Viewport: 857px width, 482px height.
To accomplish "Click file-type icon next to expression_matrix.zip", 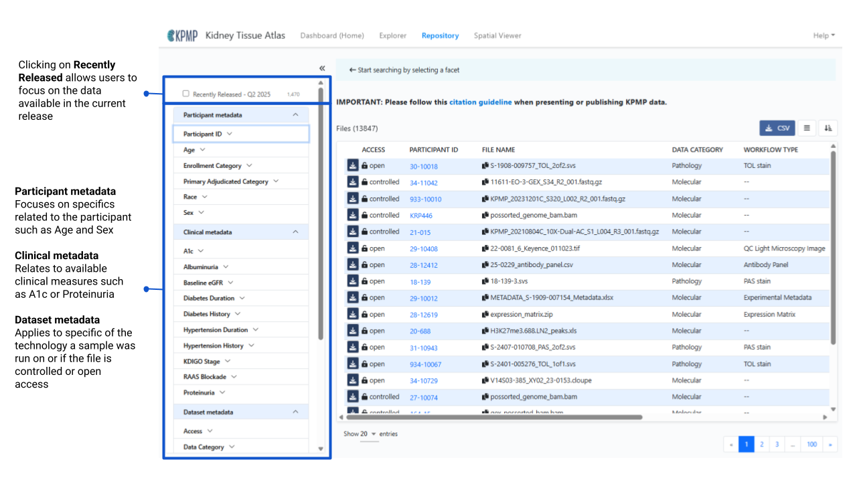I will click(x=485, y=314).
